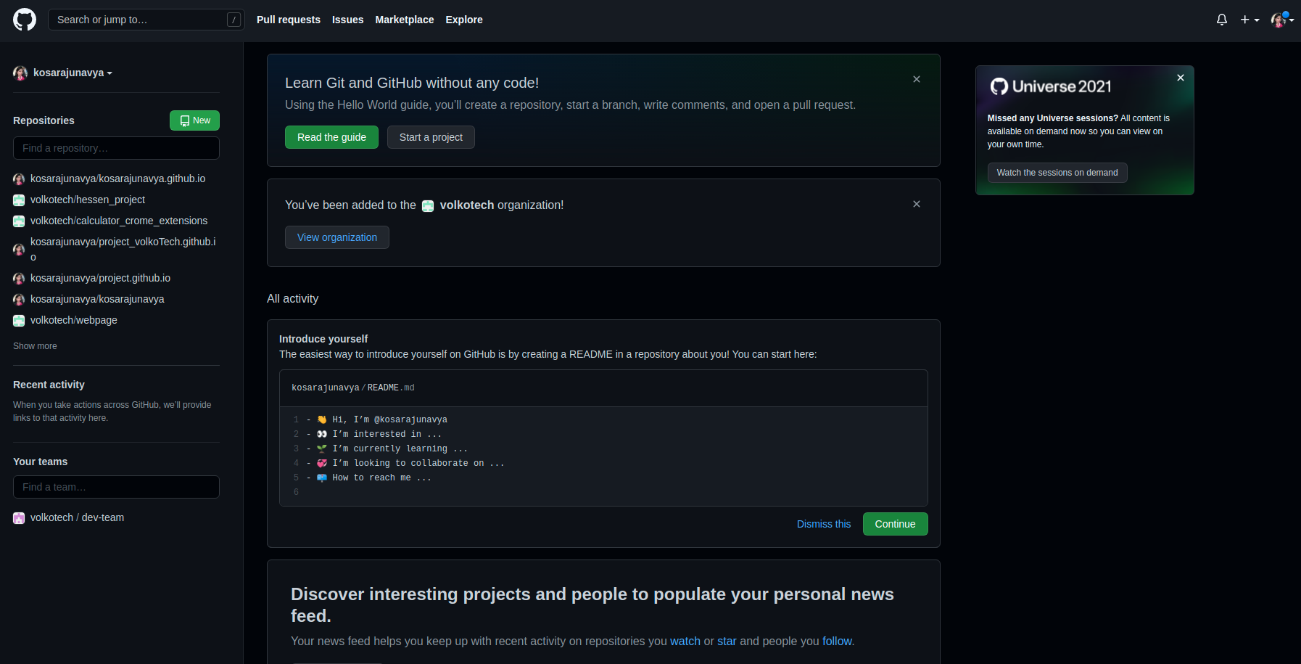Image resolution: width=1301 pixels, height=664 pixels.
Task: Click Dismiss this link
Action: pos(824,524)
